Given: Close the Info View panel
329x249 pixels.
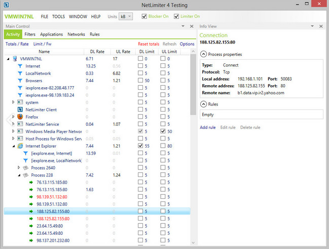Looking at the screenshot, I should point(321,26).
